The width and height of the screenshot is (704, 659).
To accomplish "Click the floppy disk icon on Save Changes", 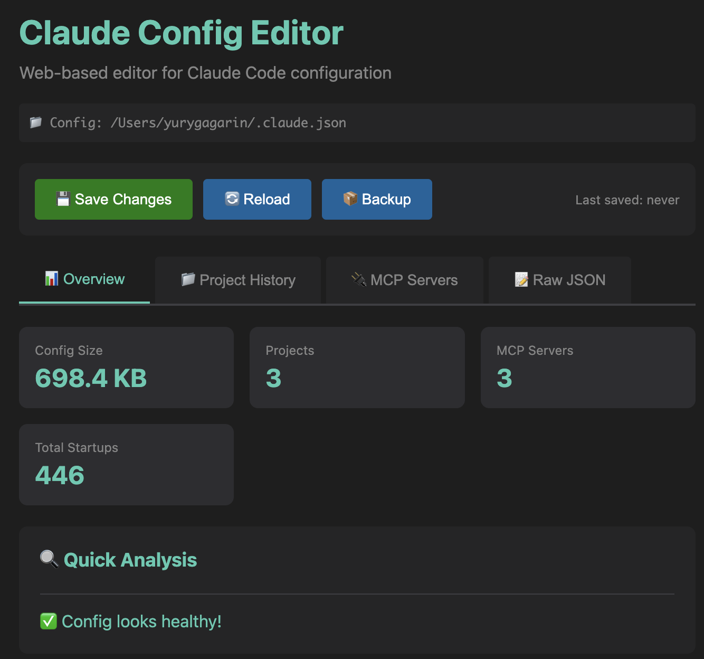I will [63, 199].
